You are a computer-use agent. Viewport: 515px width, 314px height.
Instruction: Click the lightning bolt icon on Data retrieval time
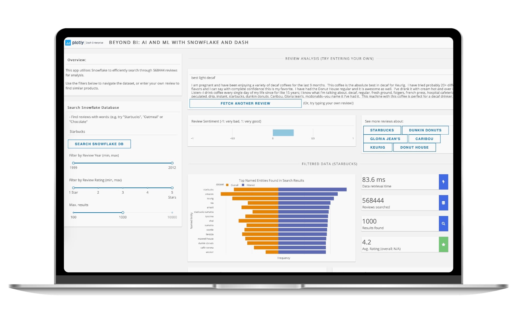(x=444, y=182)
